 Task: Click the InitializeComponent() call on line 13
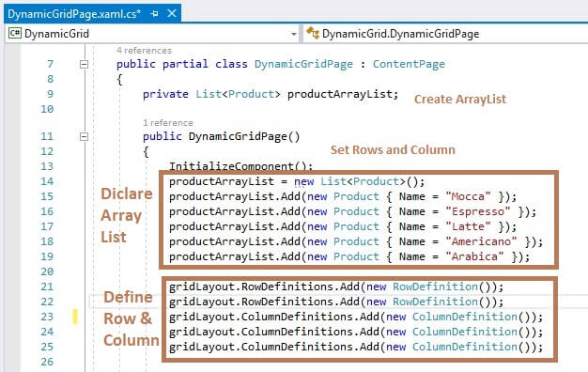pos(240,165)
